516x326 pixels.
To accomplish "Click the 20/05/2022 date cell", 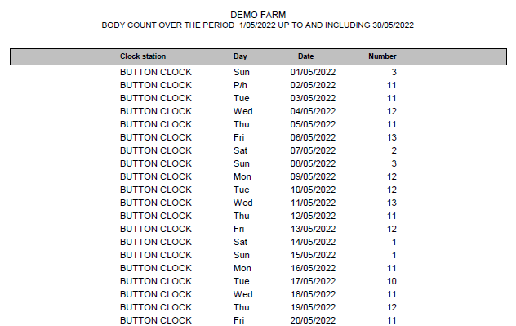I will [x=313, y=320].
